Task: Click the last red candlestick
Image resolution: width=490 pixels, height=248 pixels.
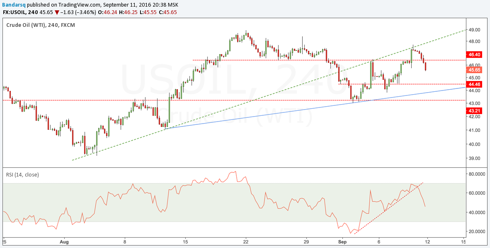Action: coord(425,67)
